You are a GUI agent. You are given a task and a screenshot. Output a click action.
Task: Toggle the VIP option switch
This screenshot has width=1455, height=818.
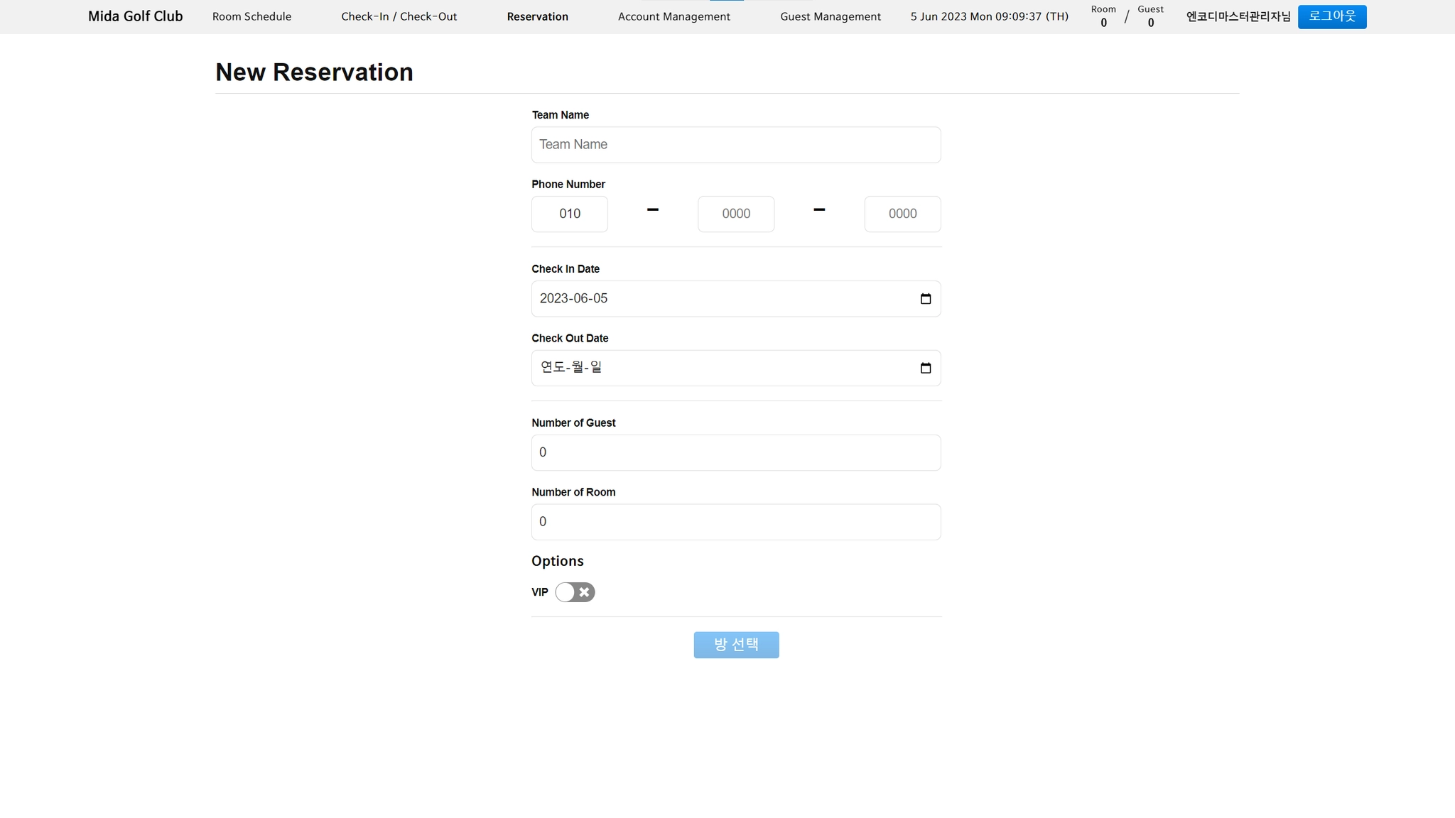pyautogui.click(x=575, y=592)
